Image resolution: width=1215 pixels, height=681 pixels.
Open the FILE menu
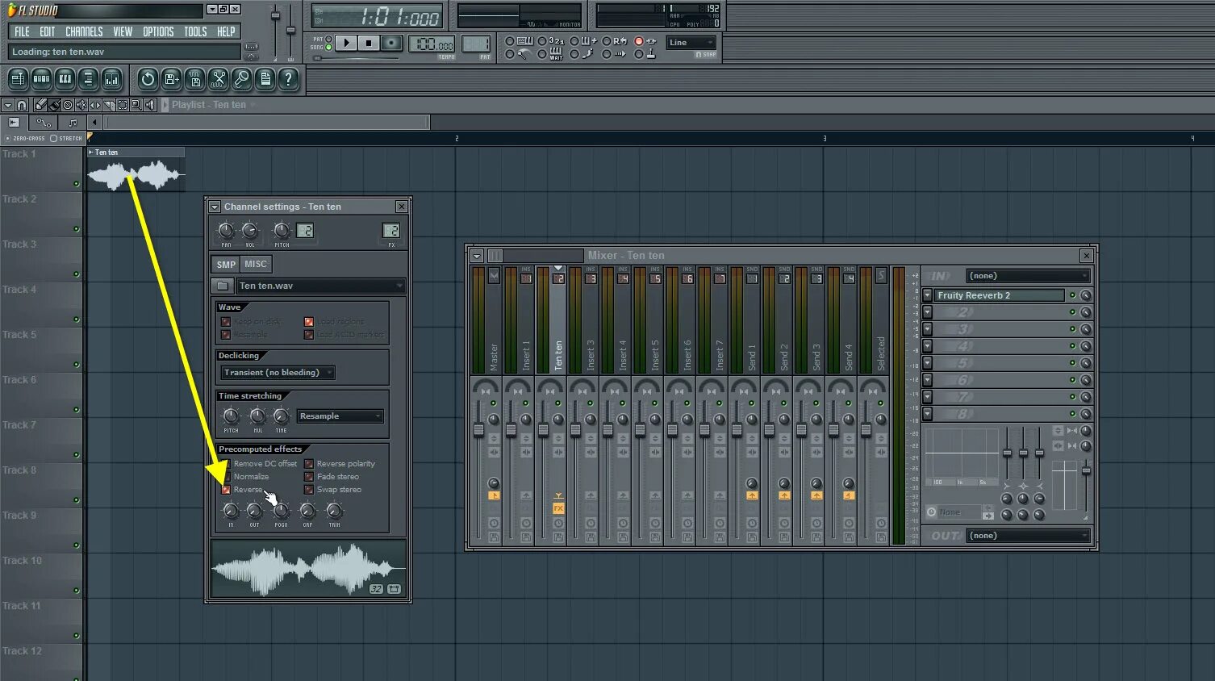(22, 31)
